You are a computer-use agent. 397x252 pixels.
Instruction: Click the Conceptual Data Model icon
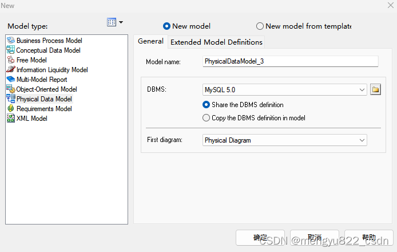(x=11, y=50)
